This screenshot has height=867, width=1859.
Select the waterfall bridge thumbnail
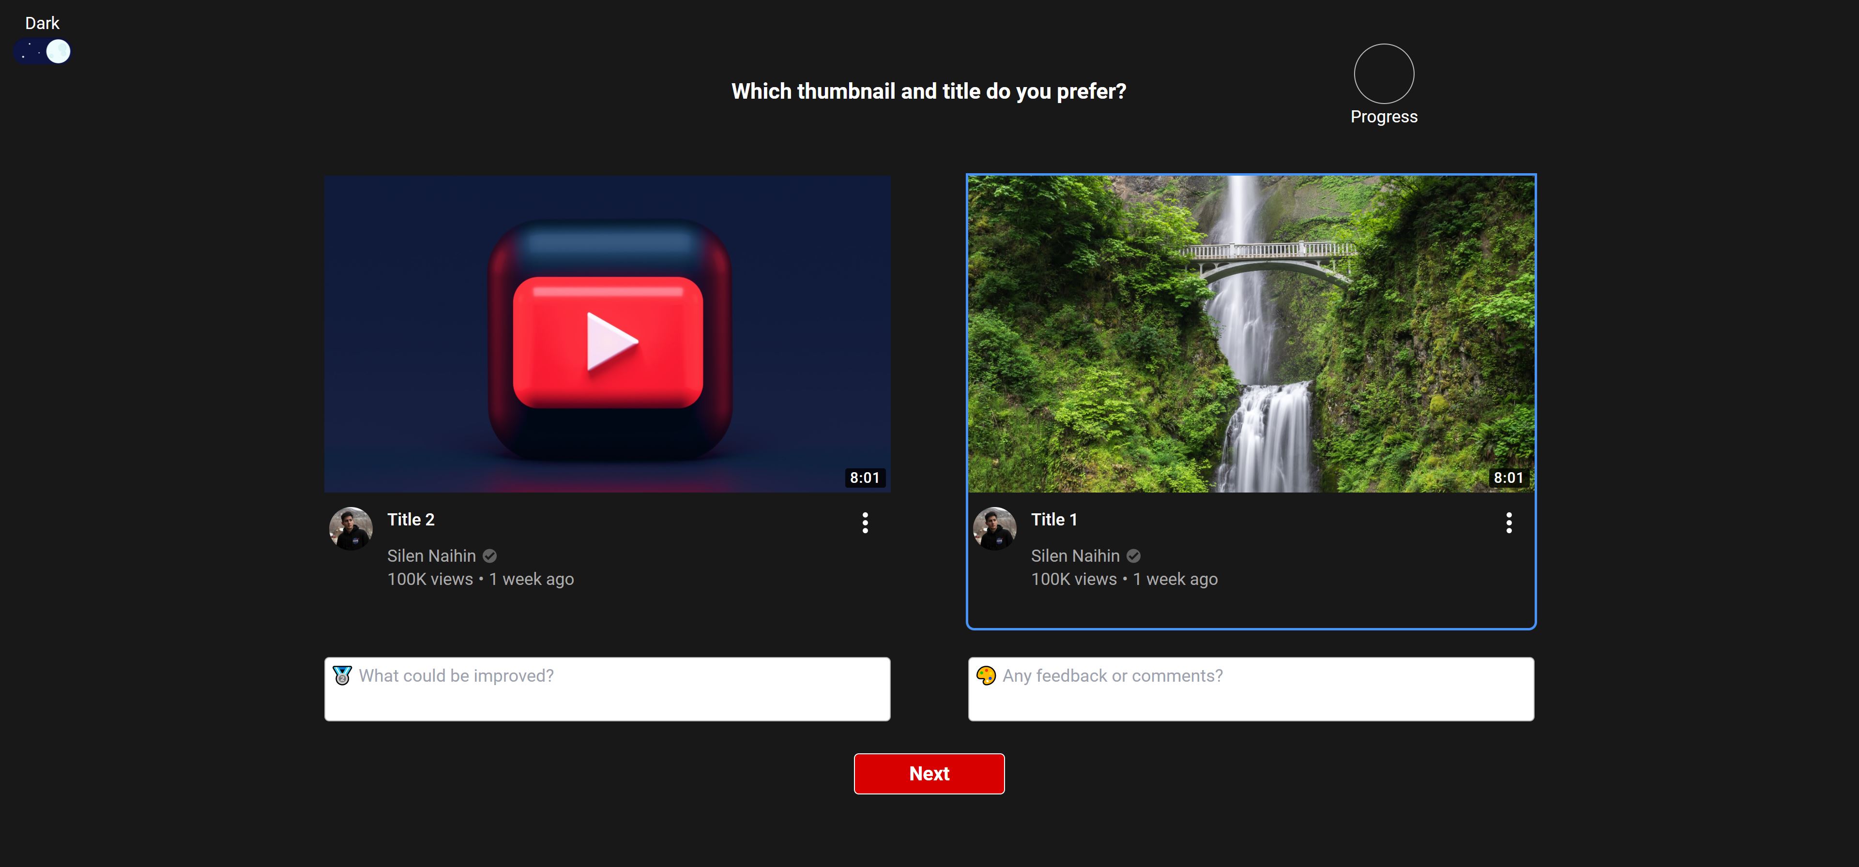pyautogui.click(x=1250, y=334)
